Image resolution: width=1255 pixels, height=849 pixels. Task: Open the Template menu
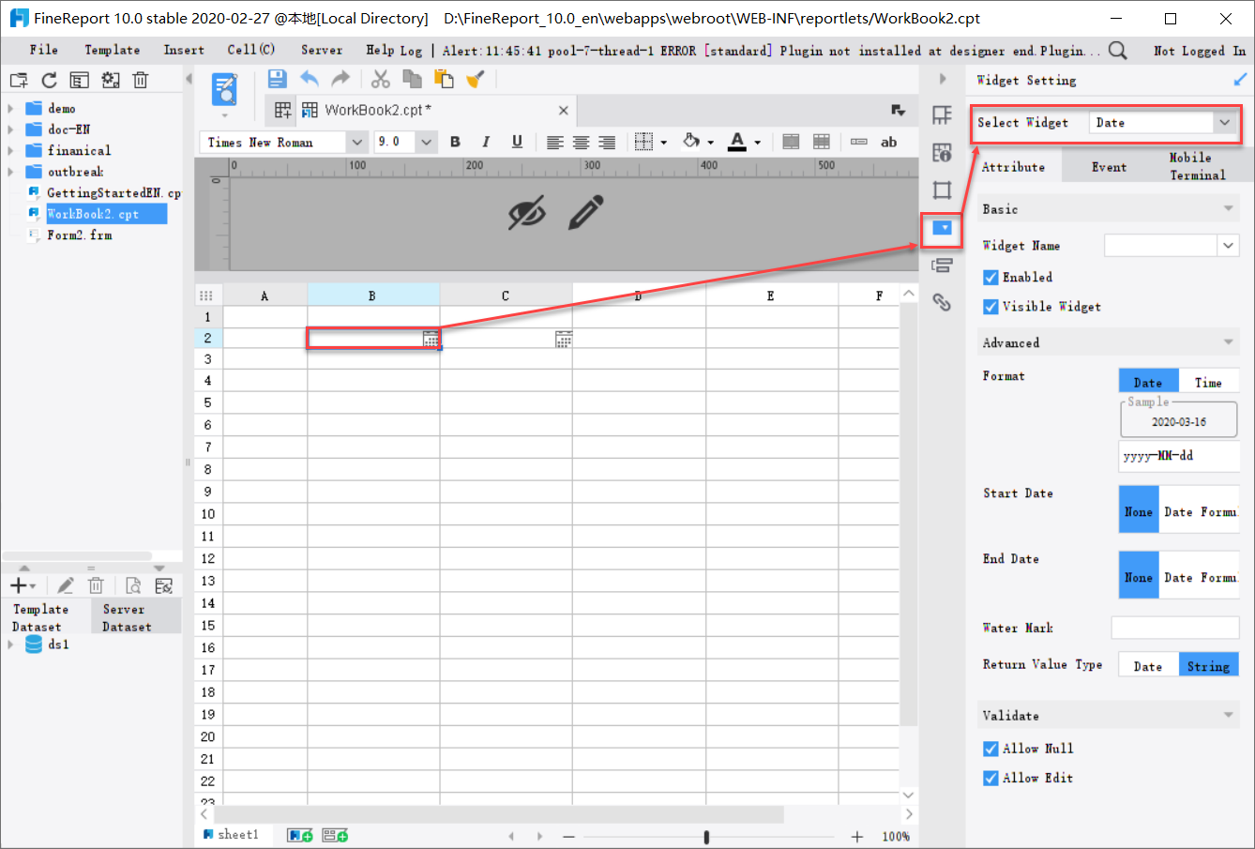113,50
